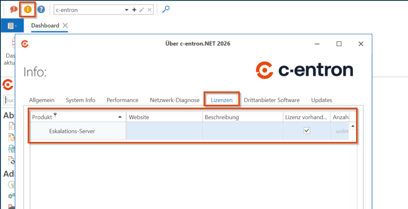This screenshot has height=209, width=408.
Task: Maximize the Über c-entron.NET 2026 dialog
Action: (x=339, y=44)
